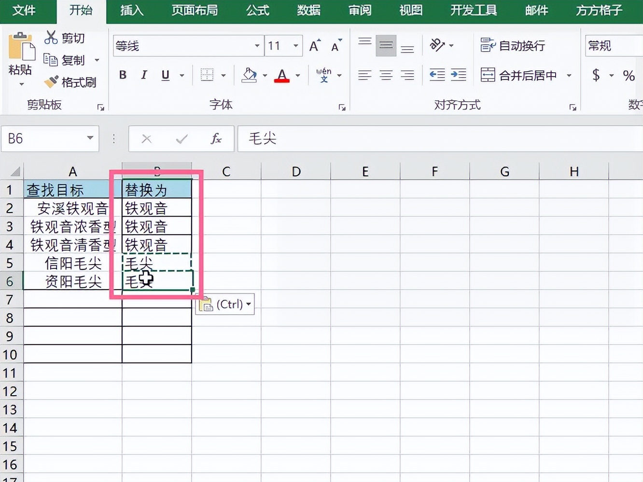This screenshot has height=482, width=643.
Task: Expand the font size 11 dropdown
Action: pyautogui.click(x=295, y=45)
